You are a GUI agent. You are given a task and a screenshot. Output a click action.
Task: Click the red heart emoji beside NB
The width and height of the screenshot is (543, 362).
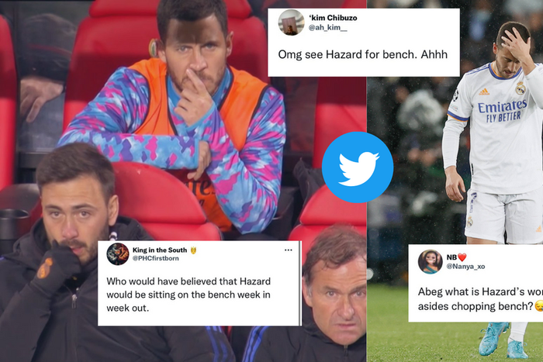pos(462,257)
